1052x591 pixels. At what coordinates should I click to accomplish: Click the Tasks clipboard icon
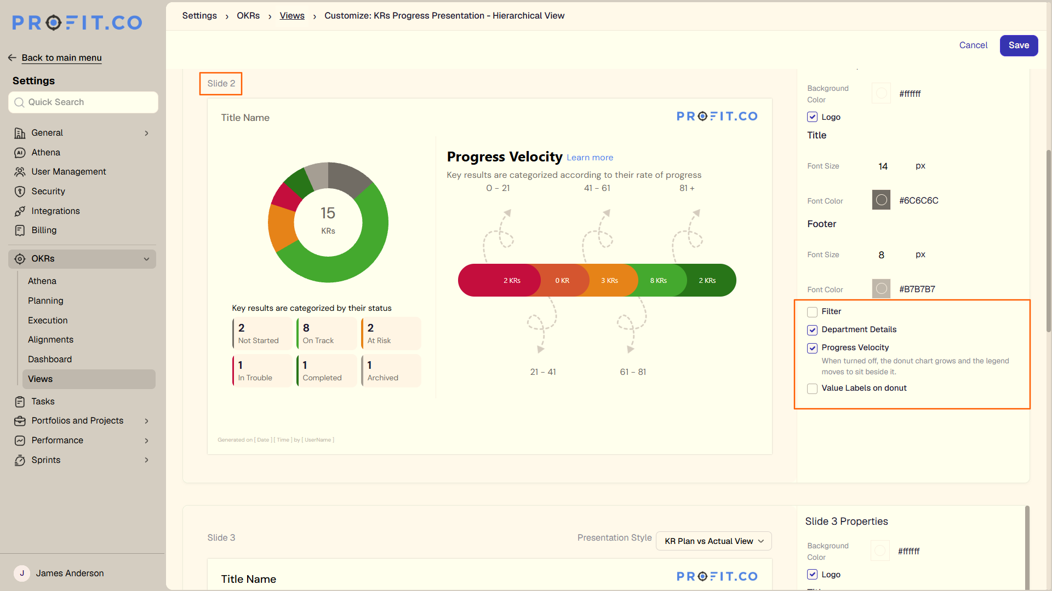click(x=20, y=402)
